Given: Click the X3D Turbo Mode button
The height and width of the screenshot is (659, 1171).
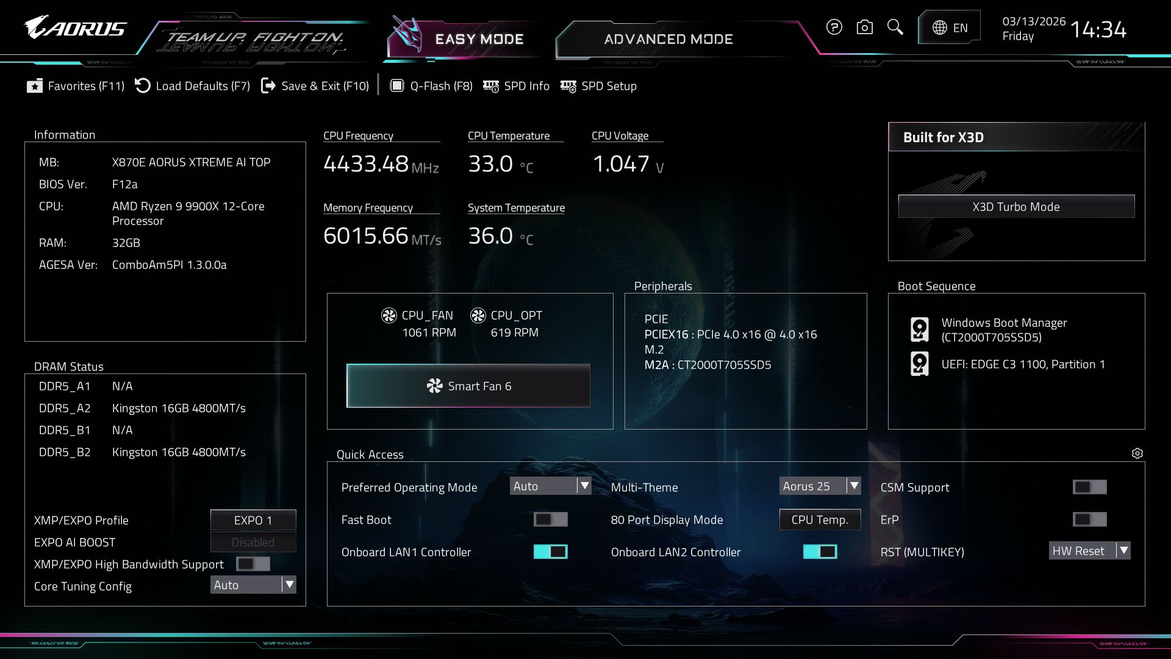Looking at the screenshot, I should pyautogui.click(x=1015, y=207).
